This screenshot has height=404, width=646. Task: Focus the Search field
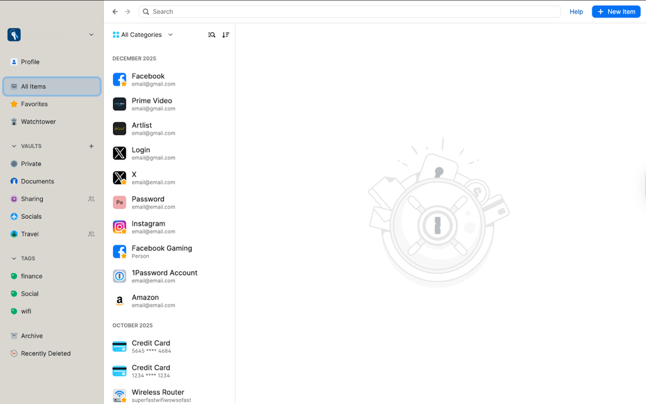point(349,11)
